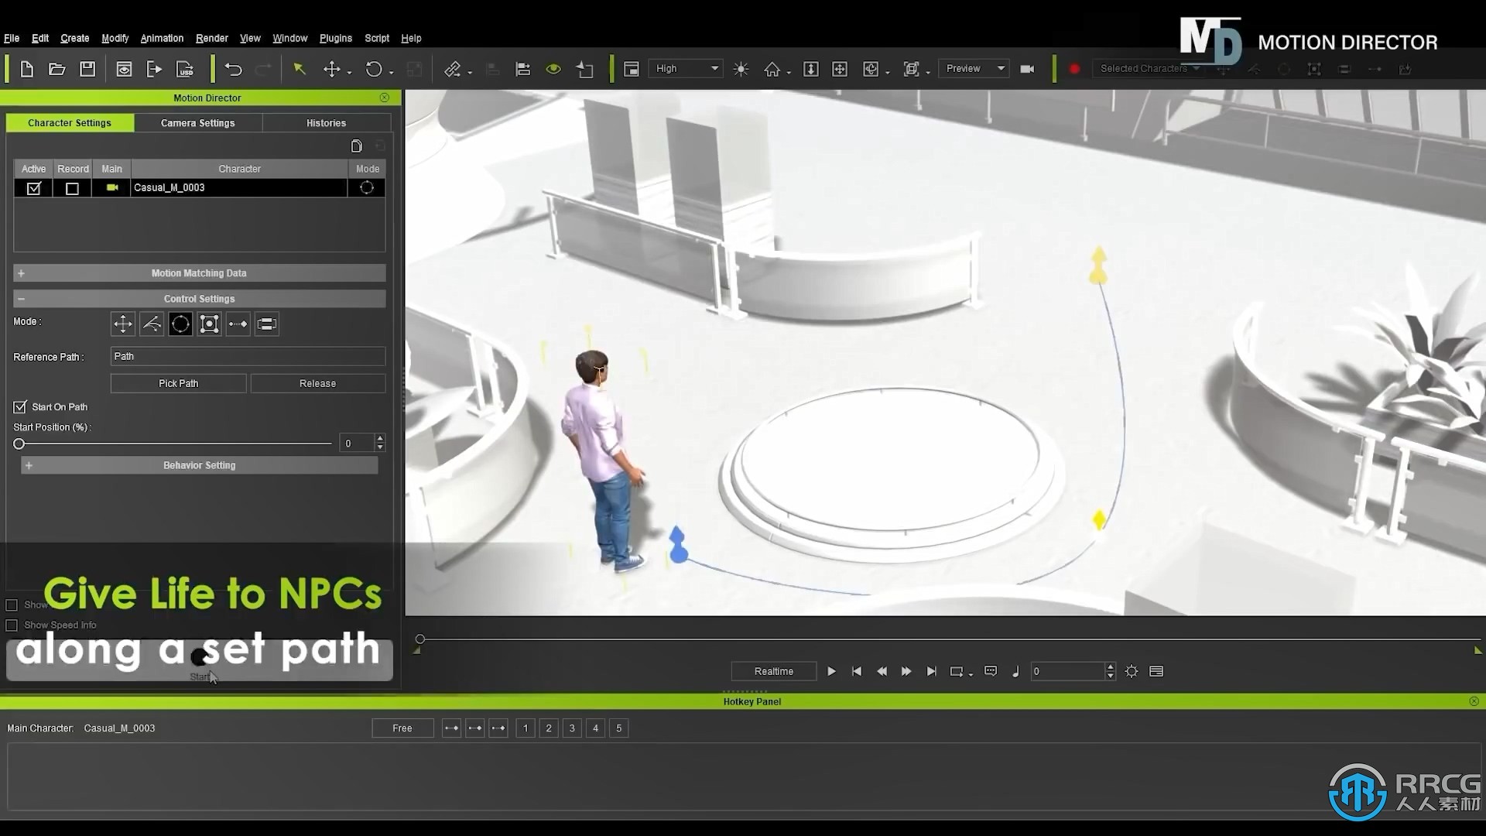Open project with folder icon
Viewport: 1486px width, 836px height.
click(56, 69)
